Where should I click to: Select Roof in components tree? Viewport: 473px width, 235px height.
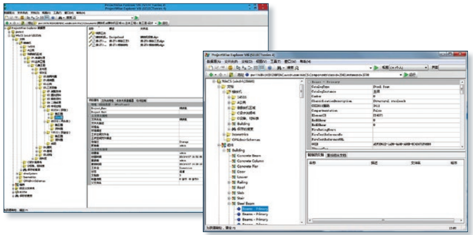coord(242,188)
